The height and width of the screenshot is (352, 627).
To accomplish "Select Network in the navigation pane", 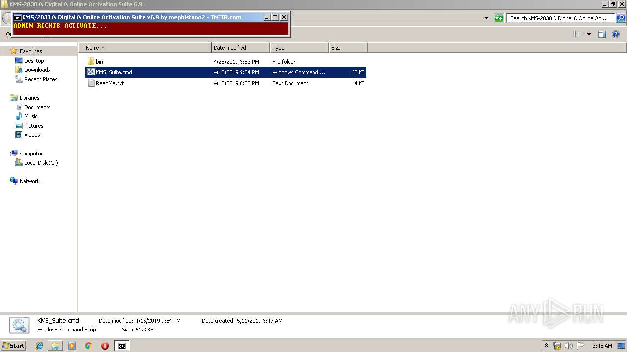I will point(29,181).
